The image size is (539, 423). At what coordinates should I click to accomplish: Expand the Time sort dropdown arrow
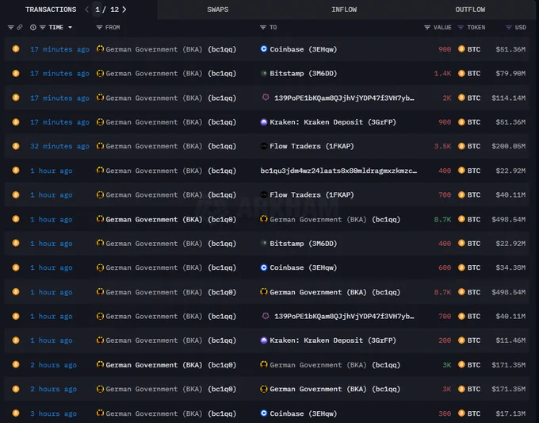(70, 27)
